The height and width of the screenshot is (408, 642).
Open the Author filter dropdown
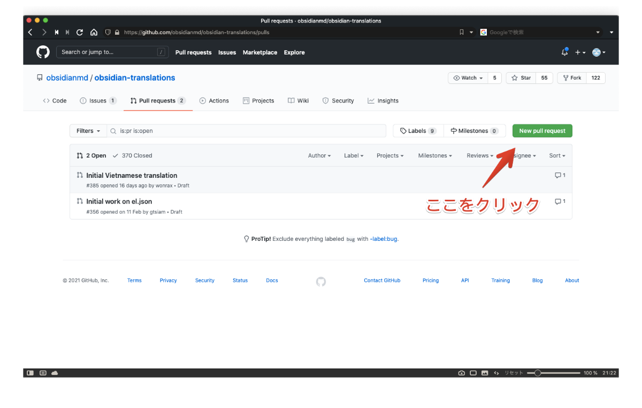(x=319, y=155)
